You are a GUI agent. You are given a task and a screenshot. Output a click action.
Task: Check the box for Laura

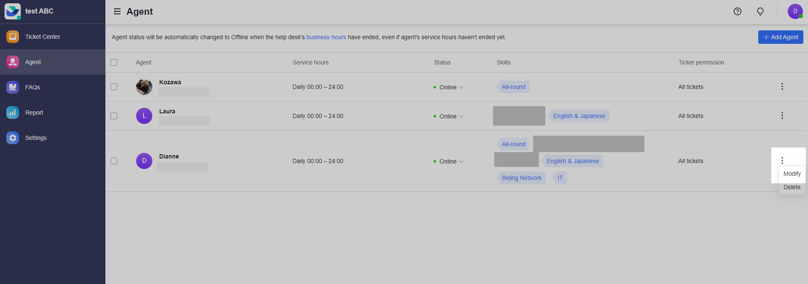pyautogui.click(x=114, y=116)
